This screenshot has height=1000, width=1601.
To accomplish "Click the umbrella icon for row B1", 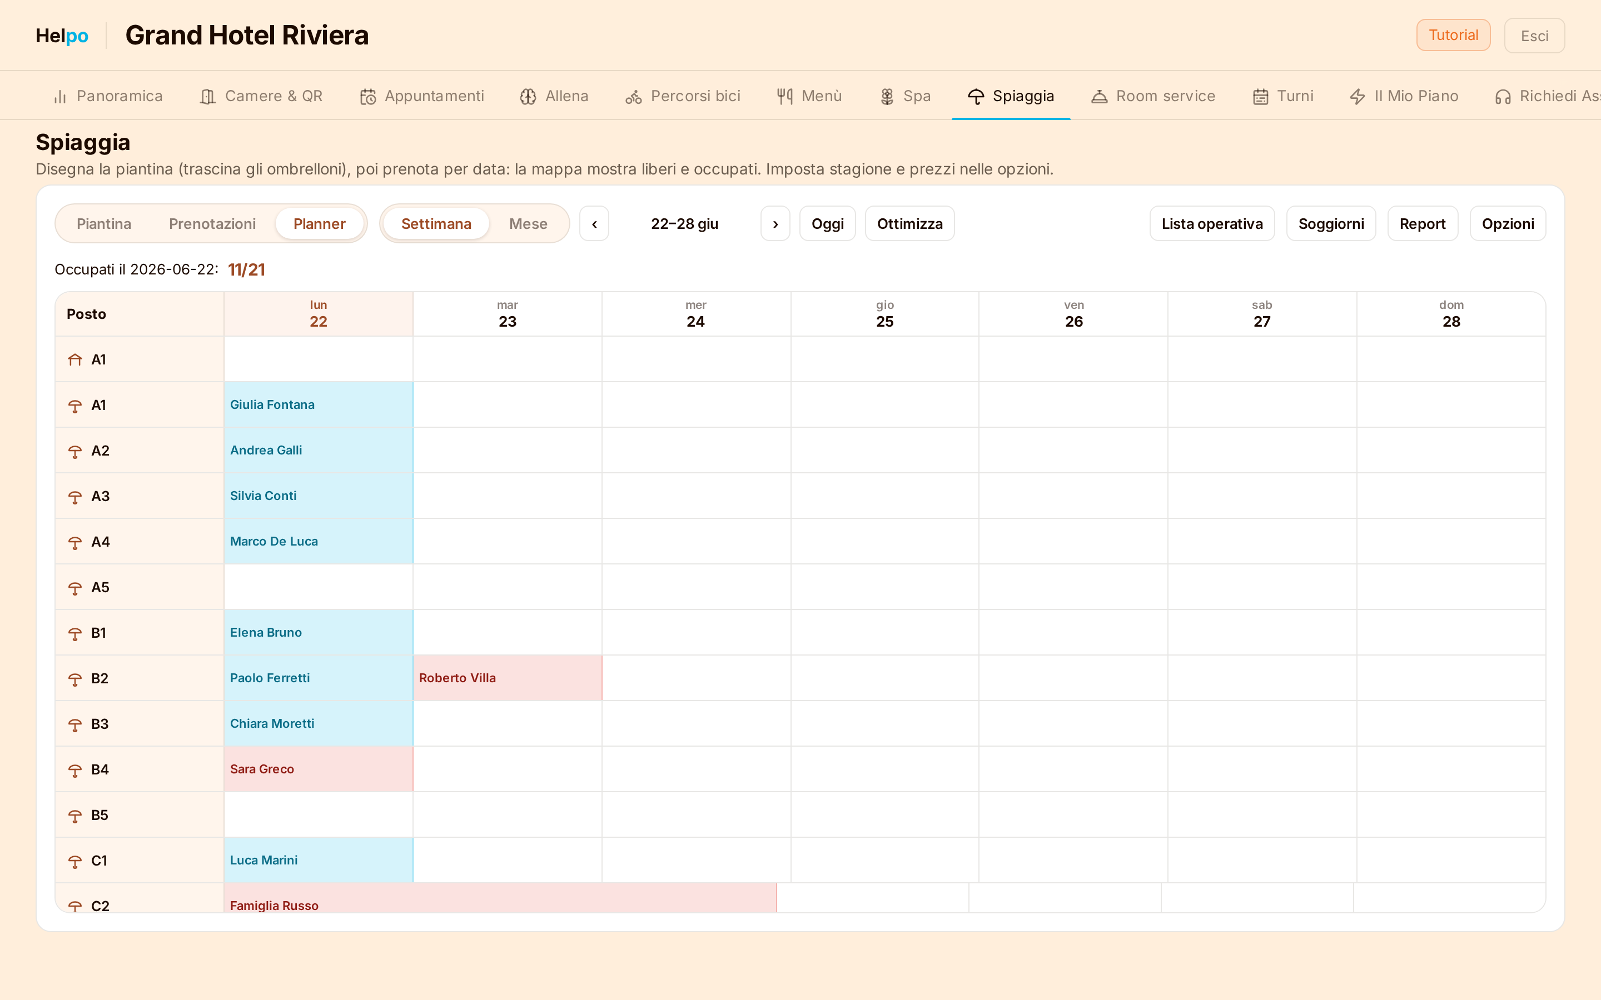I will tap(74, 633).
